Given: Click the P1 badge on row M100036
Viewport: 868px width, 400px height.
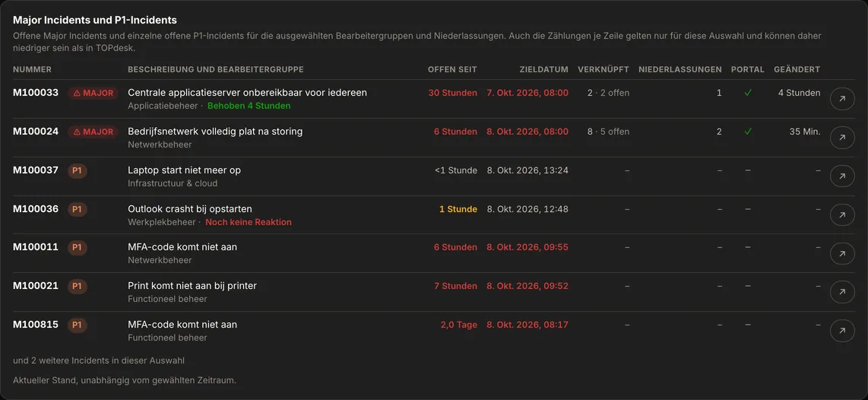Looking at the screenshot, I should click(77, 209).
